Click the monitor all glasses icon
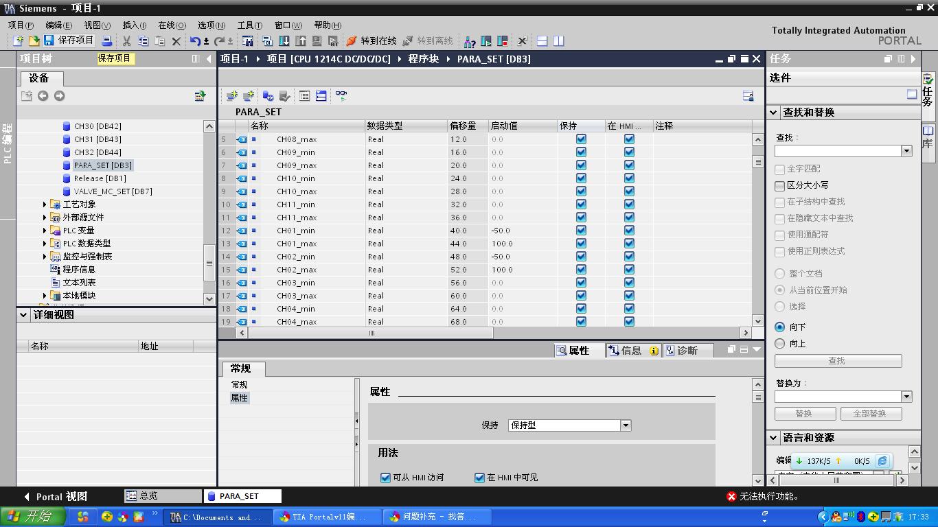The height and width of the screenshot is (527, 938). 341,96
